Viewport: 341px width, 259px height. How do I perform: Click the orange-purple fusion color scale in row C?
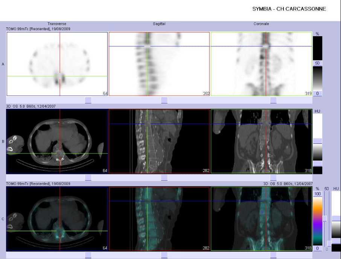pyautogui.click(x=318, y=221)
